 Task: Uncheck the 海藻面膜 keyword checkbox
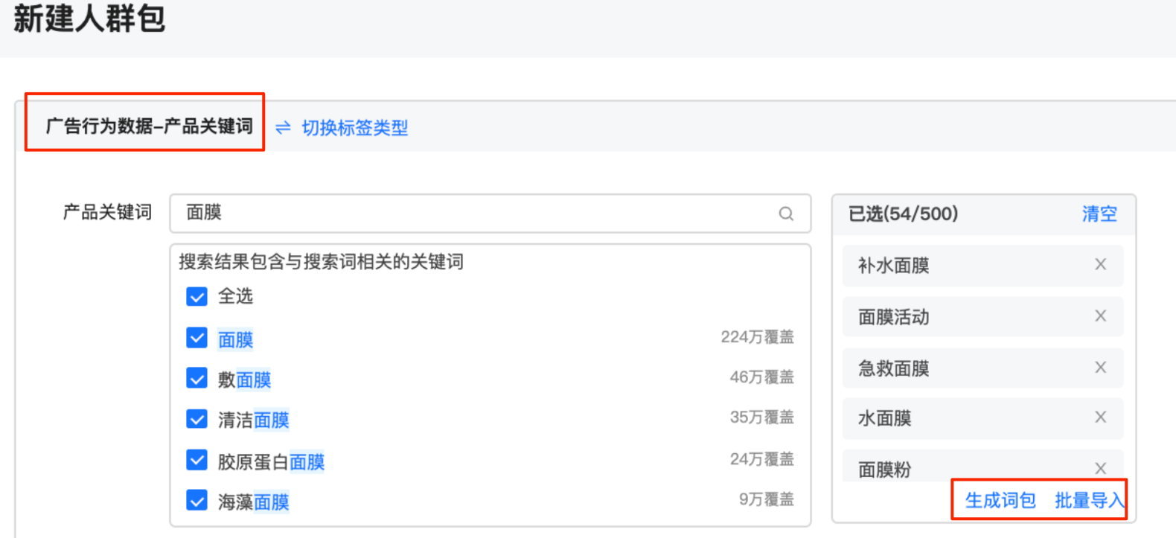(x=196, y=499)
